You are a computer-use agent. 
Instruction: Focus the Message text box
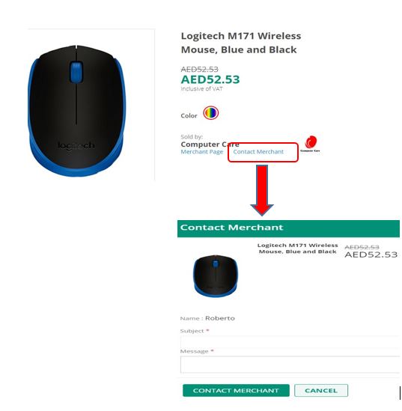pyautogui.click(x=290, y=365)
